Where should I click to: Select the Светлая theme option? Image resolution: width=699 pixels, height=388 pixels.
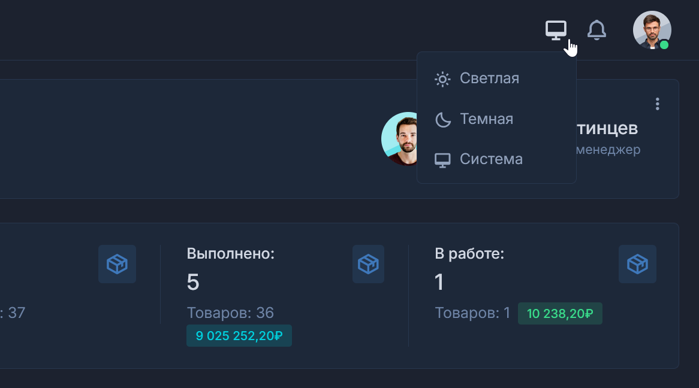489,78
